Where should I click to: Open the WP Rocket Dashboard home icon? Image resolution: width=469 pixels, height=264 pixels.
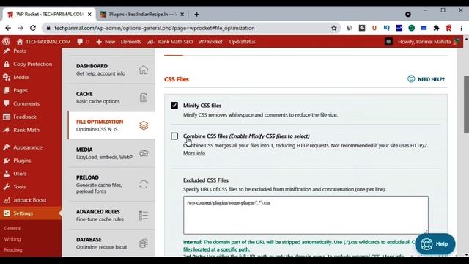point(144,70)
